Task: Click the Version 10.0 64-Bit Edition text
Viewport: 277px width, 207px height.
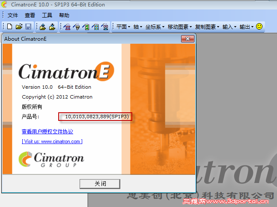Action: pyautogui.click(x=57, y=87)
